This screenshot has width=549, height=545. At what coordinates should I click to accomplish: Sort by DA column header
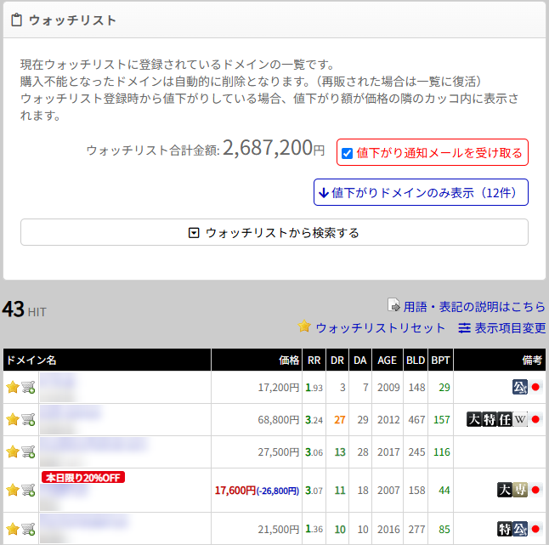point(360,360)
